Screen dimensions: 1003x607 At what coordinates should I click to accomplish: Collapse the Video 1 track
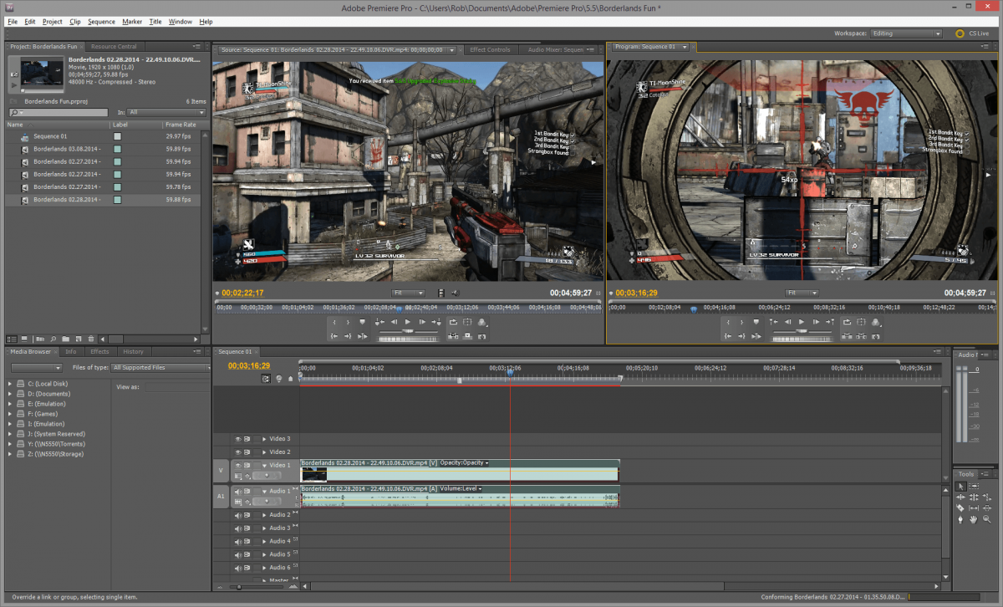coord(265,466)
